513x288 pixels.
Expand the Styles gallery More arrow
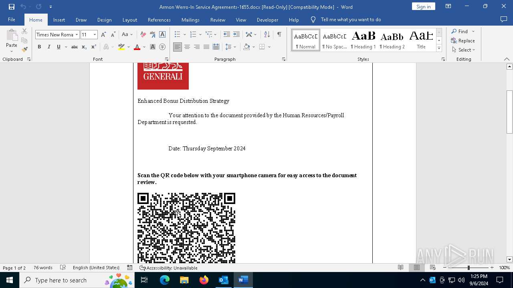point(439,48)
